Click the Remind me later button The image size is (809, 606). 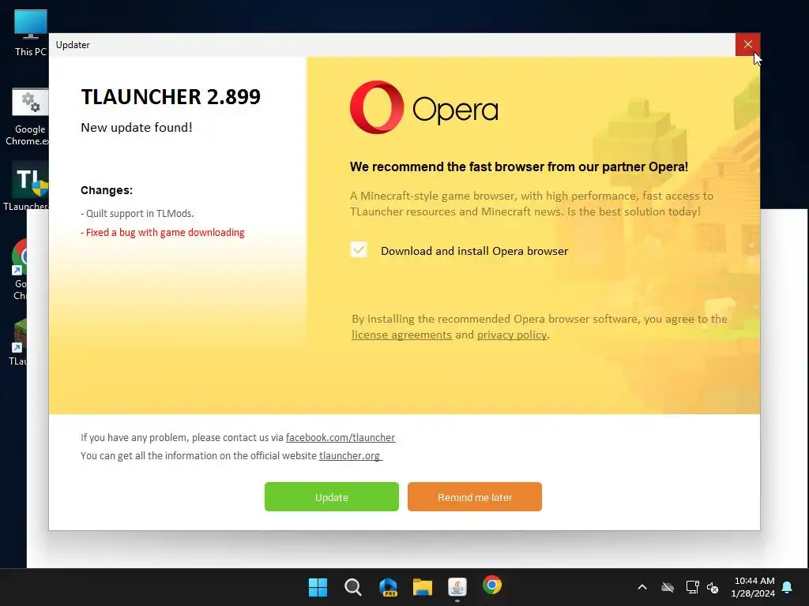point(475,497)
